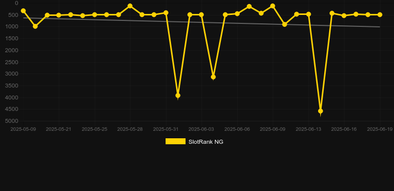394x191 pixels.
Task: Select the point near 1000 after 2025-05-09
Action: (x=35, y=26)
